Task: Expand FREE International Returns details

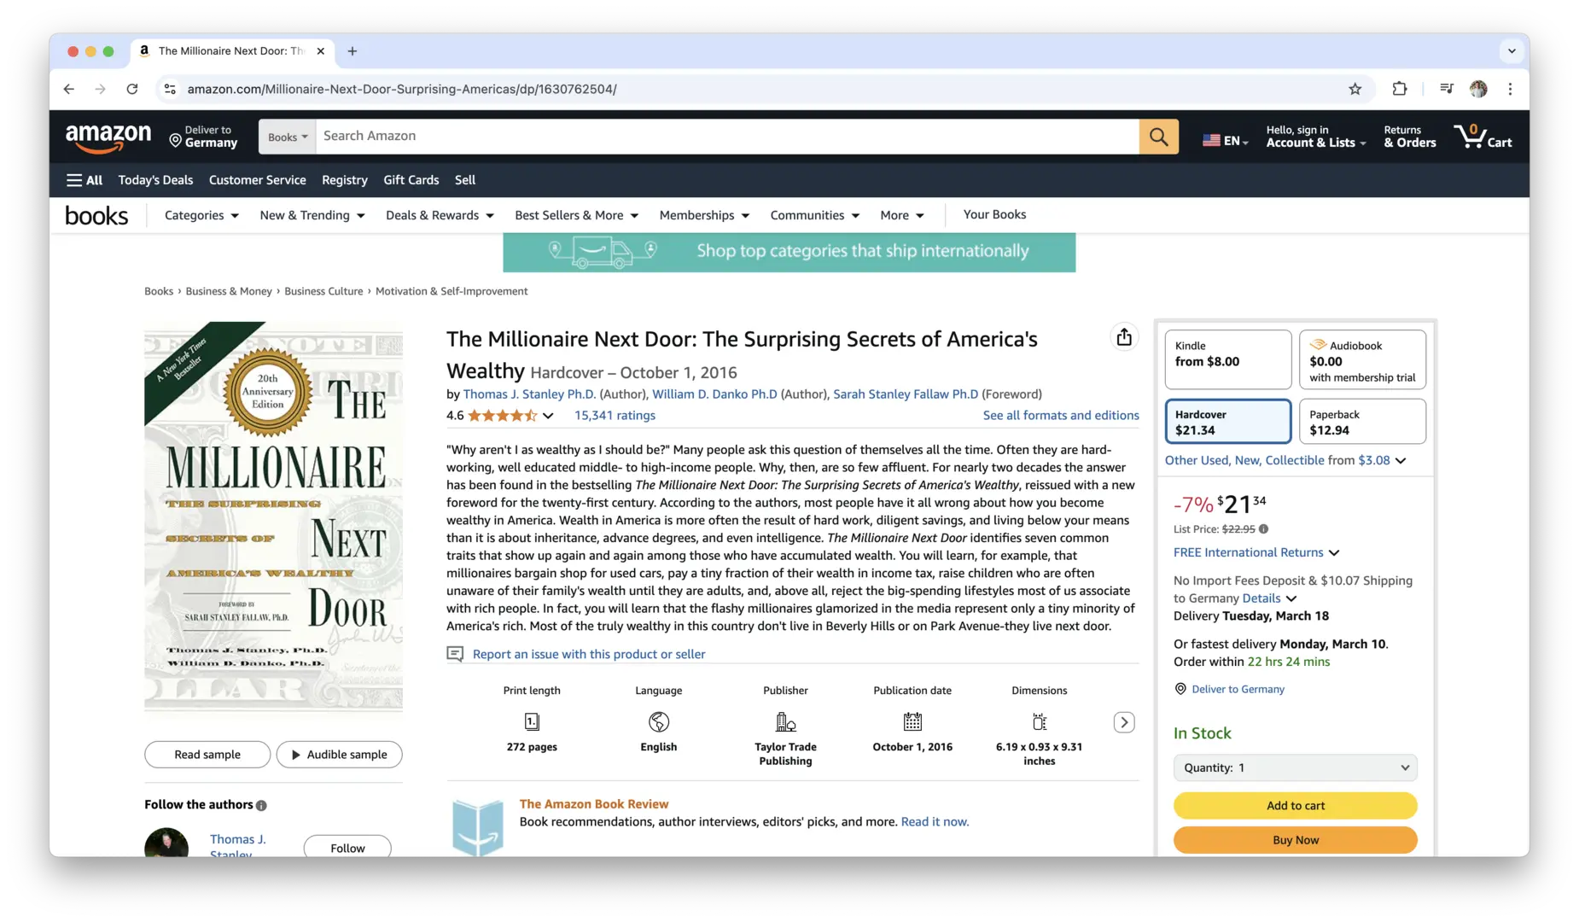Action: coord(1256,552)
